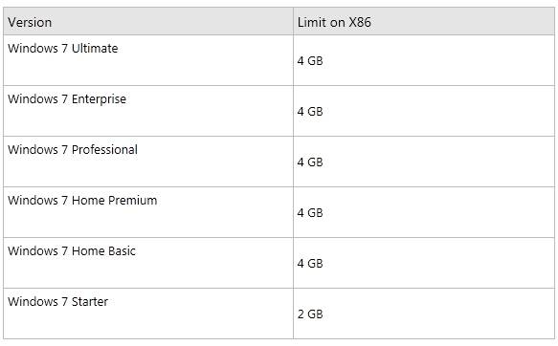The image size is (558, 346).
Task: Click the word Starter in last row
Action: 90,302
